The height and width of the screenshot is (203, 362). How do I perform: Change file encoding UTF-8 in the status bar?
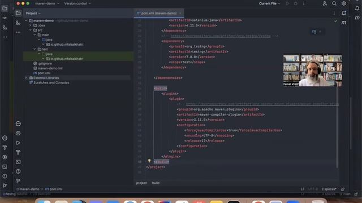pos(313,189)
